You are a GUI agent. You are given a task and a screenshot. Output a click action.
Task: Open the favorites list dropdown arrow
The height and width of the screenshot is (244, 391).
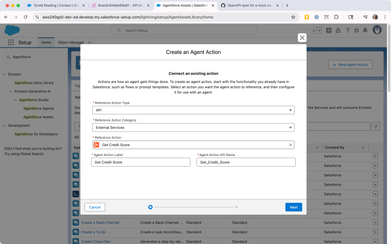click(319, 30)
